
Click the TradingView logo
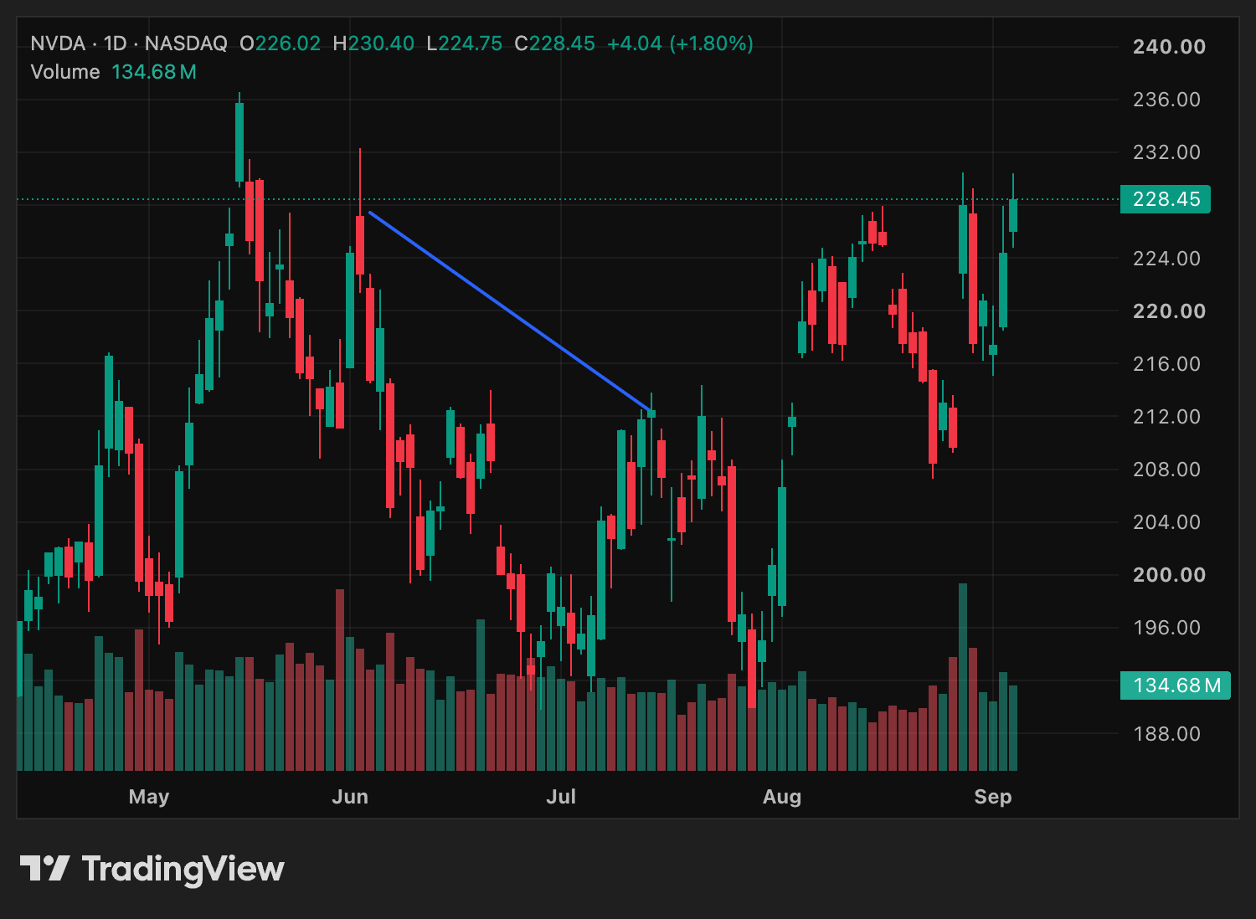click(x=152, y=869)
